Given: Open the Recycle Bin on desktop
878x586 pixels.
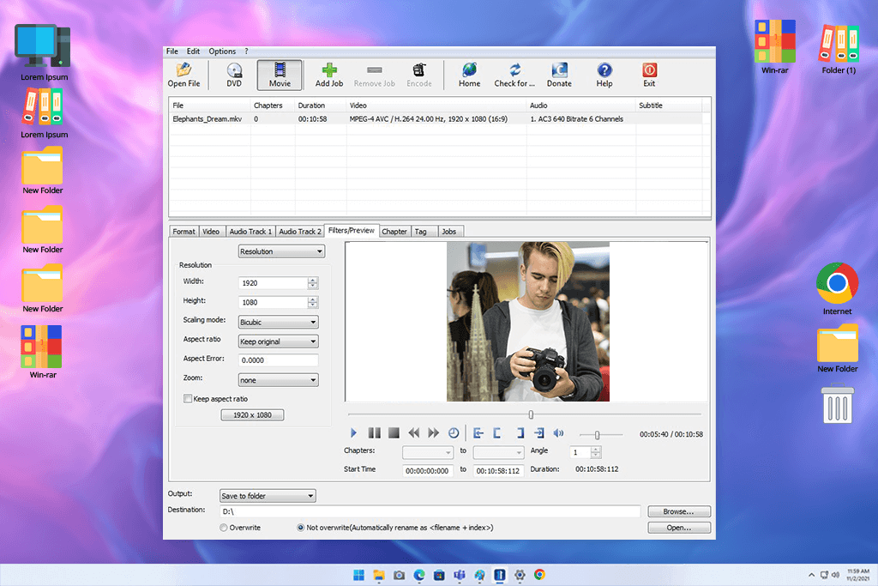Looking at the screenshot, I should point(837,403).
